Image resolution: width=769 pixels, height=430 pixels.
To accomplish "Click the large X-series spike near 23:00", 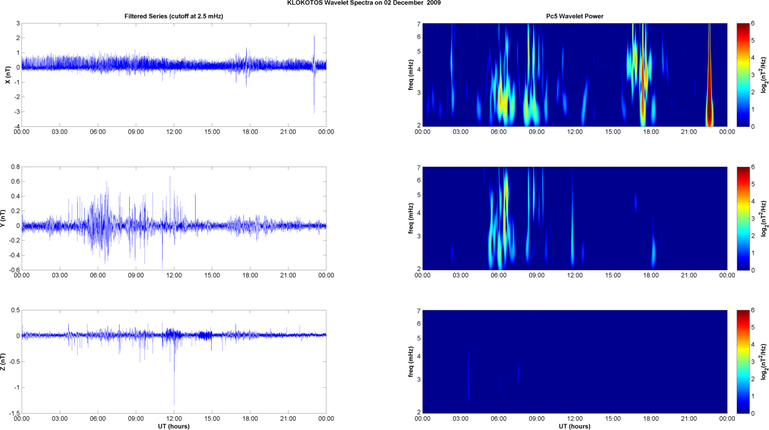I will 314,74.
